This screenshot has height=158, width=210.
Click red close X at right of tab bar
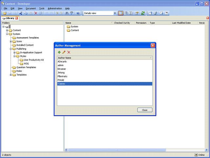208,18
